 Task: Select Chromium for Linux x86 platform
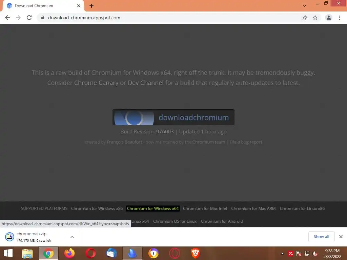pos(302,209)
